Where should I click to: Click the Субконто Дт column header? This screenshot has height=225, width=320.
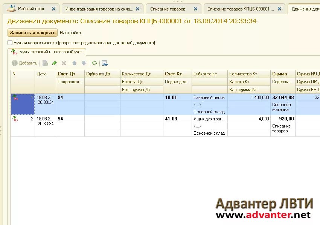coord(102,74)
